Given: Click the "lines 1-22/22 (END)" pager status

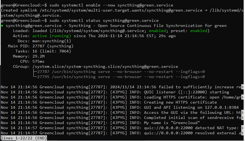Looking at the screenshot, I should point(24,138).
